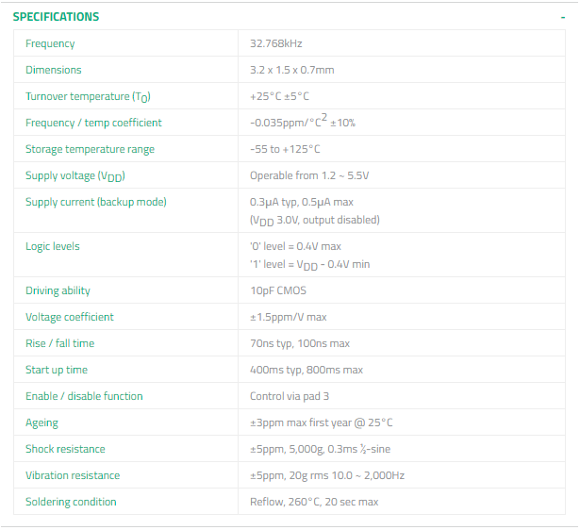This screenshot has width=580, height=530.
Task: Select the Logic levels row label
Action: point(53,246)
